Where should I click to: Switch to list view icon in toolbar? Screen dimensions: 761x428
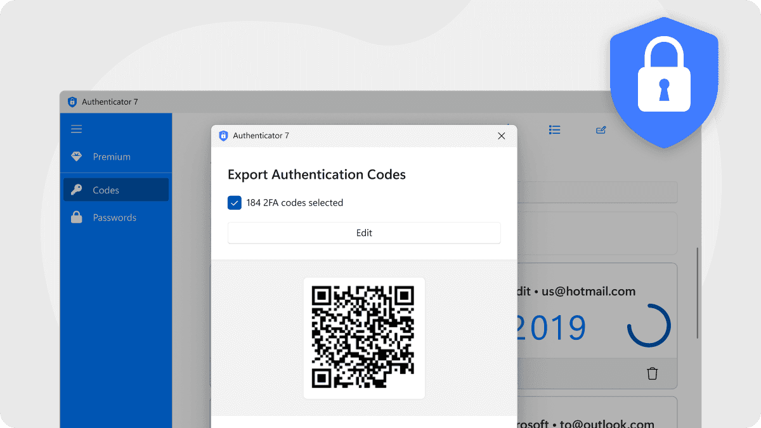tap(554, 130)
